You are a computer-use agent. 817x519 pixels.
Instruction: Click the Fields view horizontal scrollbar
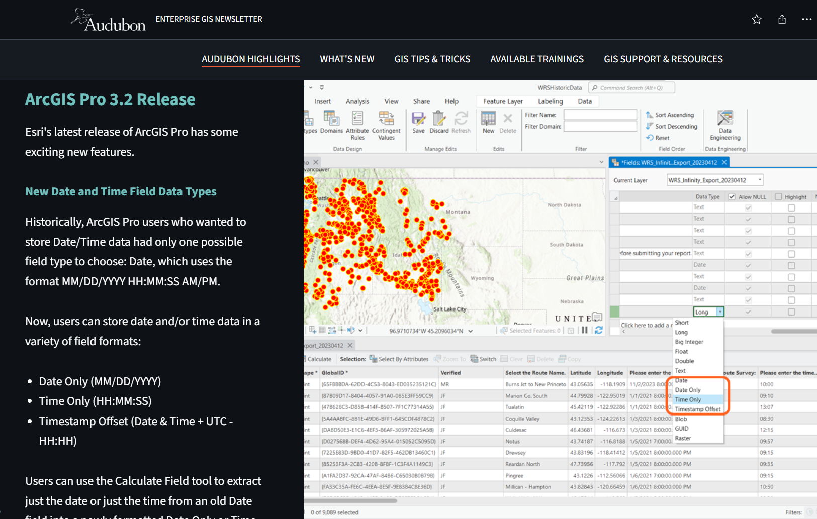pos(793,331)
